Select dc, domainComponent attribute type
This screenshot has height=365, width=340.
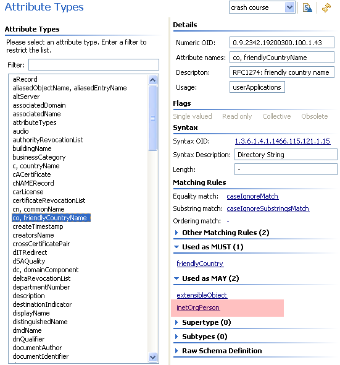coord(46,270)
